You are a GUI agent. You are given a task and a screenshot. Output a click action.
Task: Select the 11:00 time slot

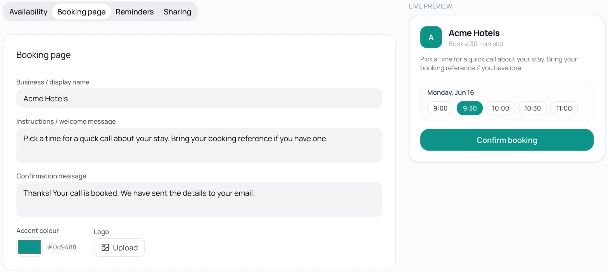click(x=564, y=108)
